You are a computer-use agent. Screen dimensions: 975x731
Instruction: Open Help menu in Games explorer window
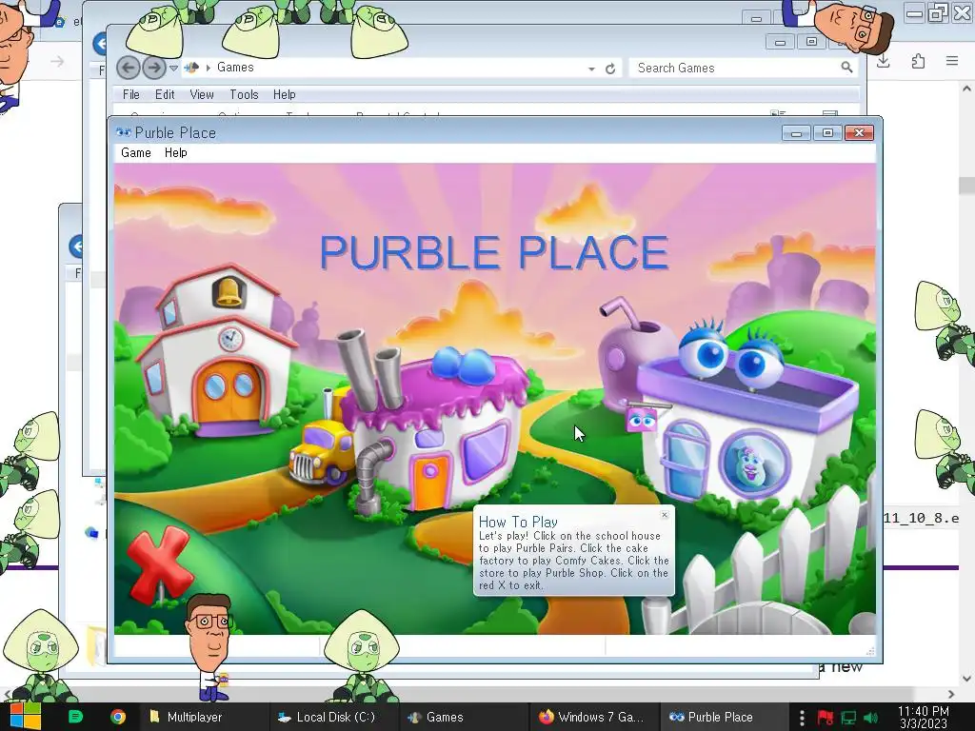click(284, 94)
